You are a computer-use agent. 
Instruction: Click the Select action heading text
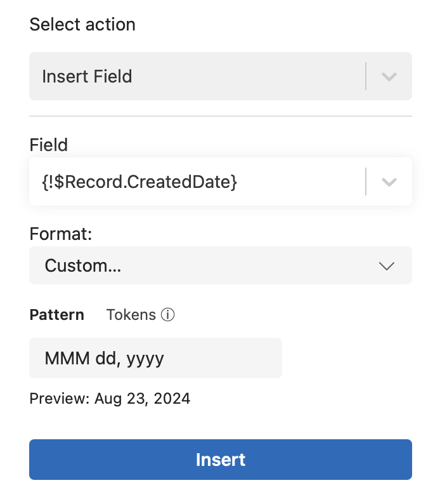coord(82,24)
